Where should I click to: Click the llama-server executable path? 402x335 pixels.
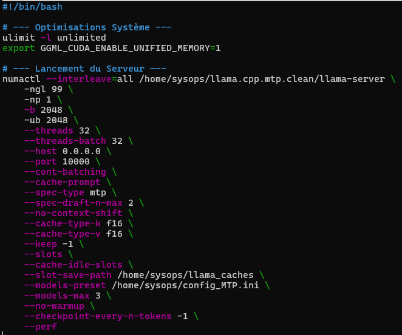(x=262, y=79)
